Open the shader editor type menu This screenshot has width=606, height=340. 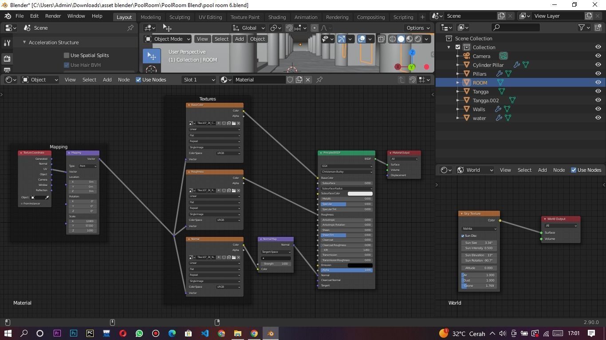coord(11,80)
